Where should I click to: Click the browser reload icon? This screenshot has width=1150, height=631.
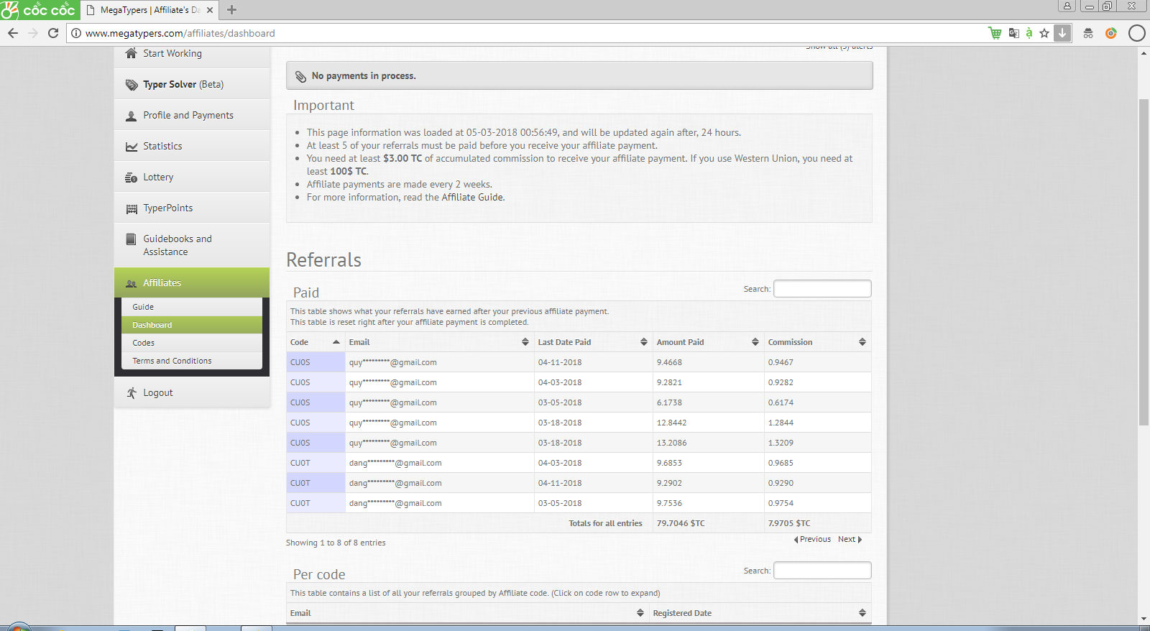(52, 33)
